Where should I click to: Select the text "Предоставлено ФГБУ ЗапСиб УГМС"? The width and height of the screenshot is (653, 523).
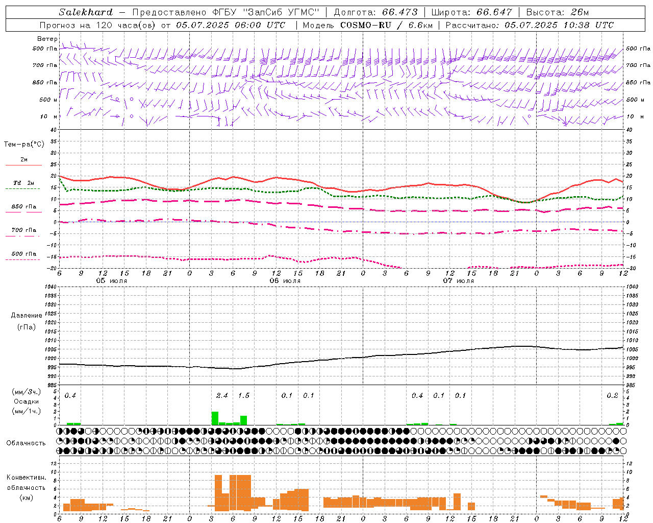coord(225,12)
